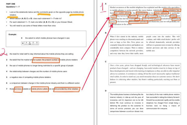Select statement 4 about charges and number of users

point(38,71)
